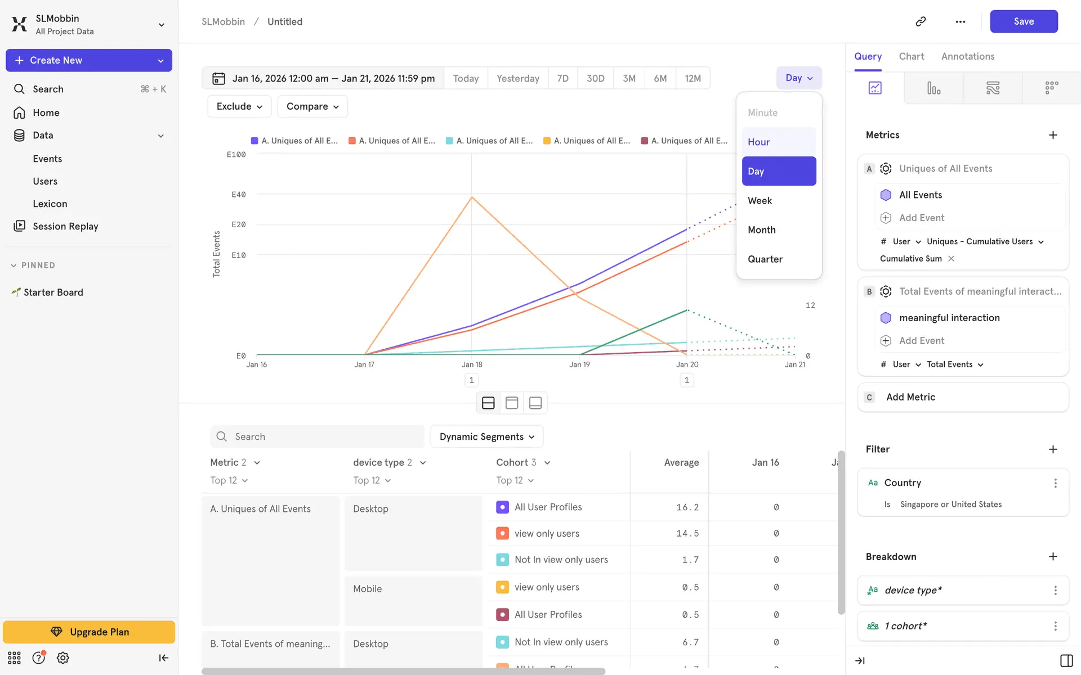1081x675 pixels.
Task: Switch to the Annotations tab
Action: point(967,56)
